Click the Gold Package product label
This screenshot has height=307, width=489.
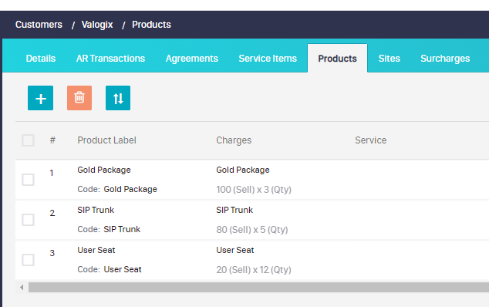click(x=104, y=170)
